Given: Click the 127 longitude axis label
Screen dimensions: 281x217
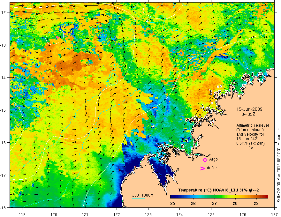Looking at the screenshot, I should 274,214.
